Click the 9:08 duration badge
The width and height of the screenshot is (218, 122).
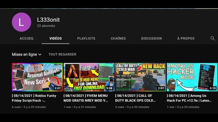(x=109, y=88)
